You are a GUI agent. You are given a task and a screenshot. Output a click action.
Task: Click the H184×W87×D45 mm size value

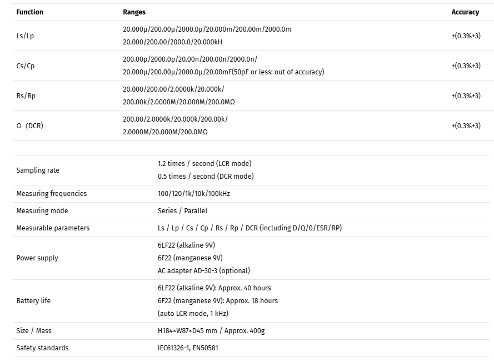[x=187, y=330]
